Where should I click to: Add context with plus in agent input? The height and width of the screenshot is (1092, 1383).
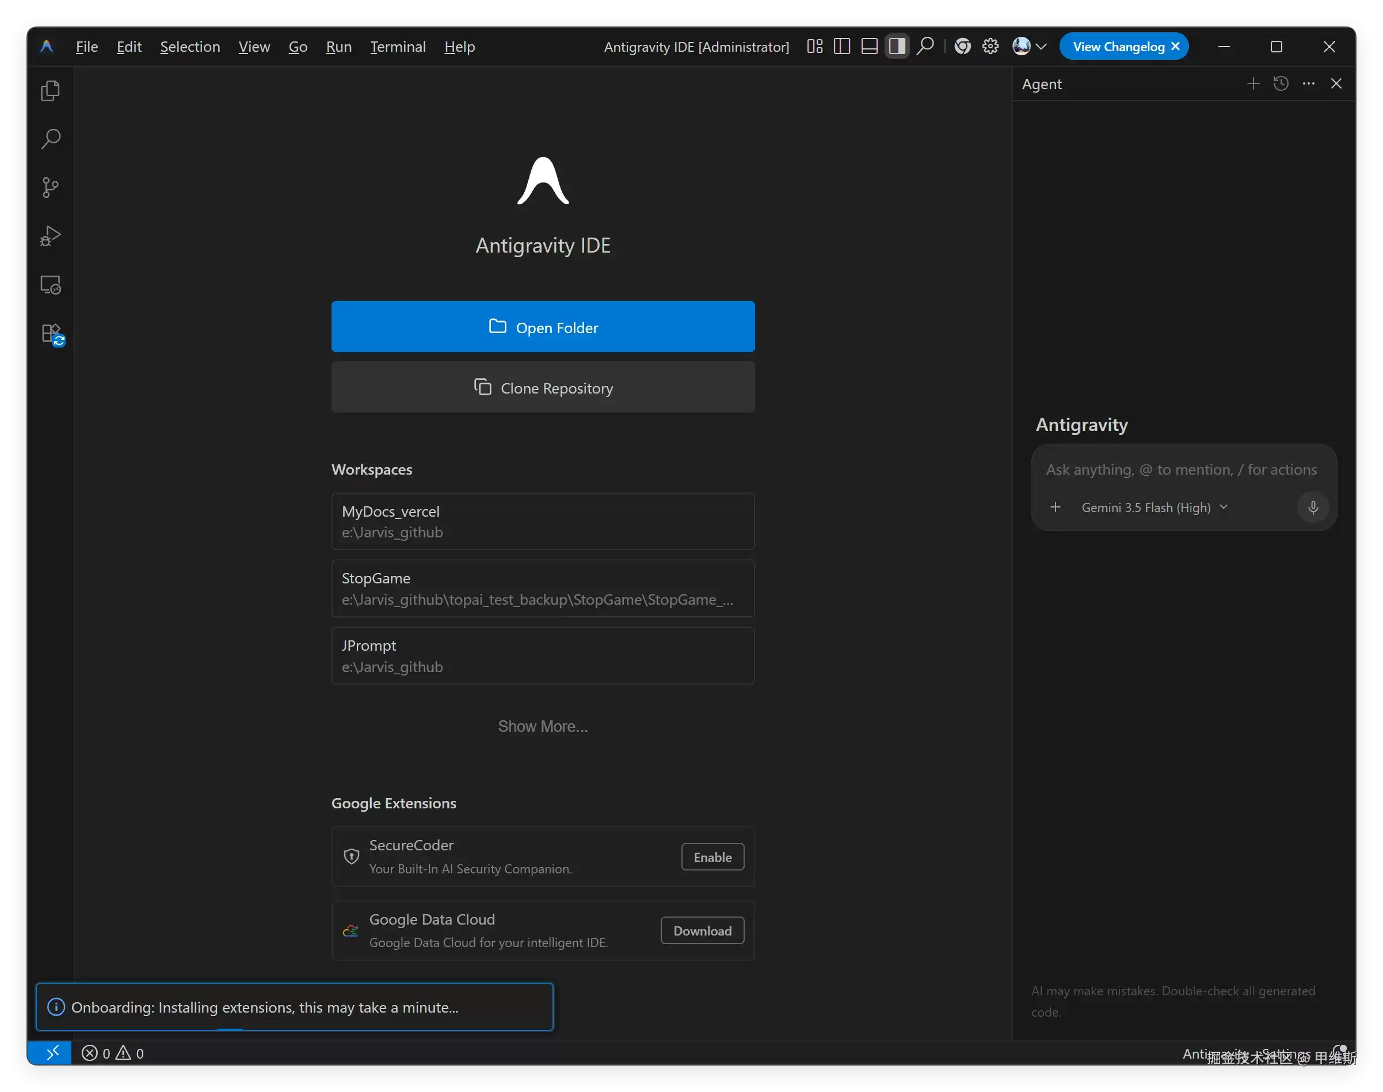click(1056, 507)
